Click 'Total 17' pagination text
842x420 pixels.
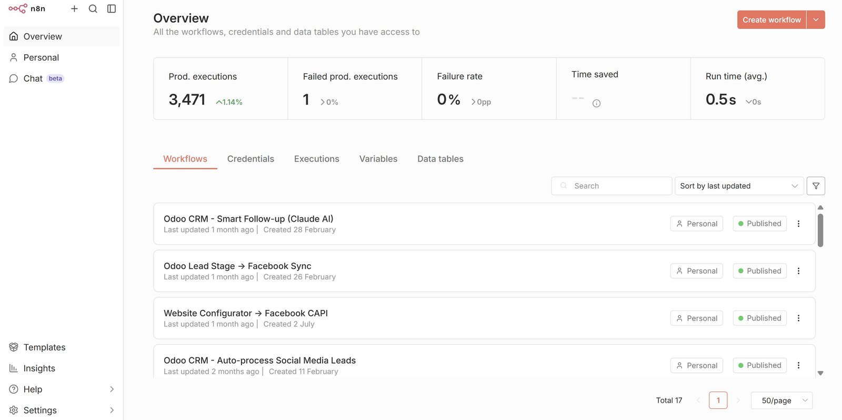tap(669, 401)
